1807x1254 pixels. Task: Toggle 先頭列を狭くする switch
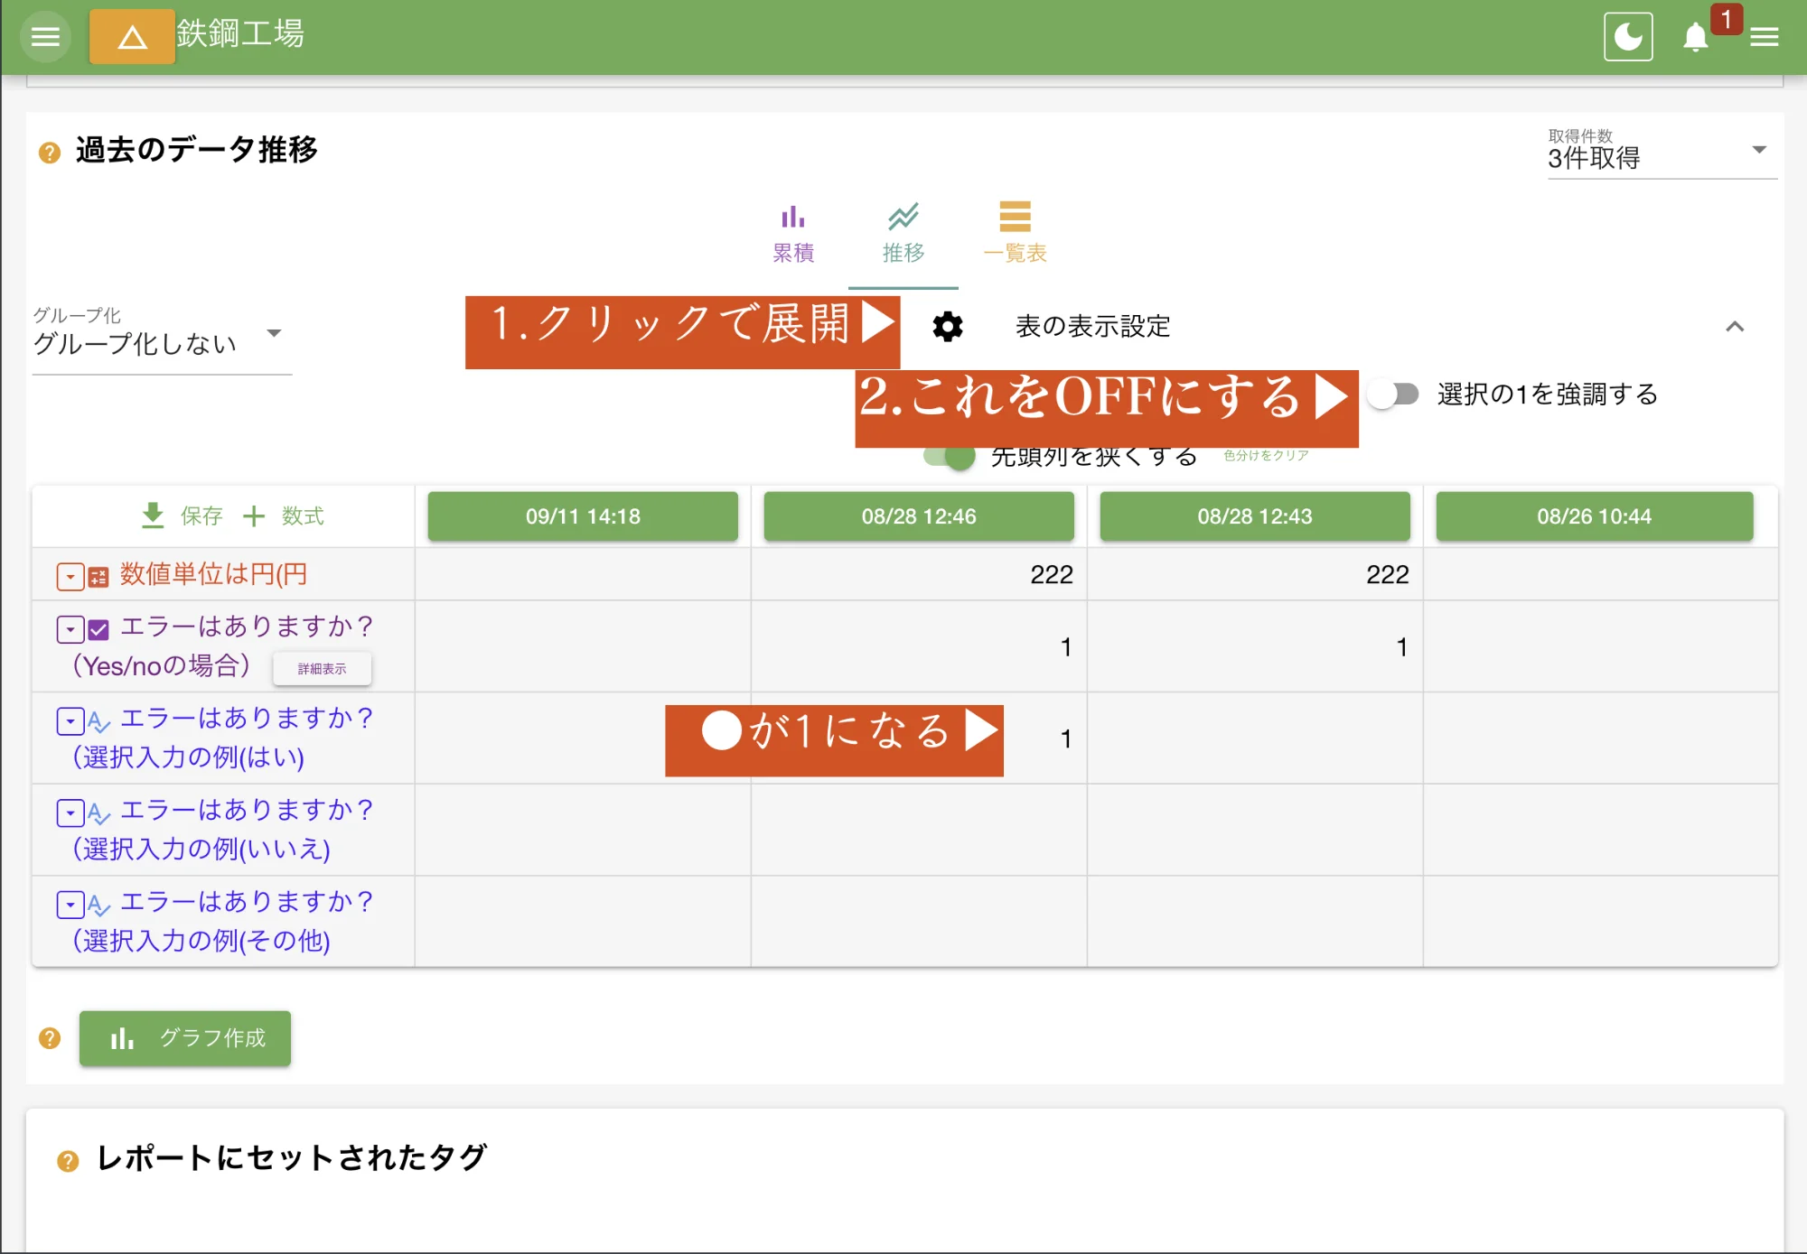(950, 457)
